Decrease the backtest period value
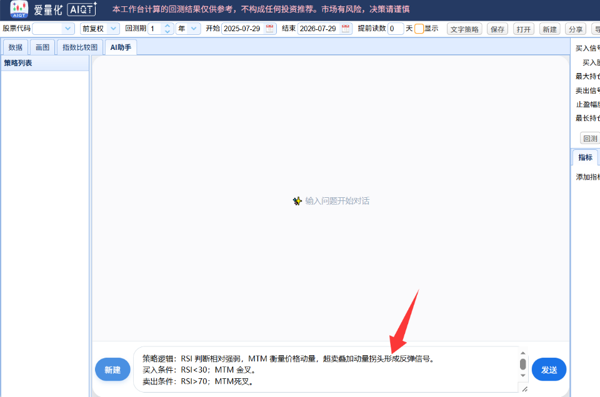The width and height of the screenshot is (600, 397). 167,31
